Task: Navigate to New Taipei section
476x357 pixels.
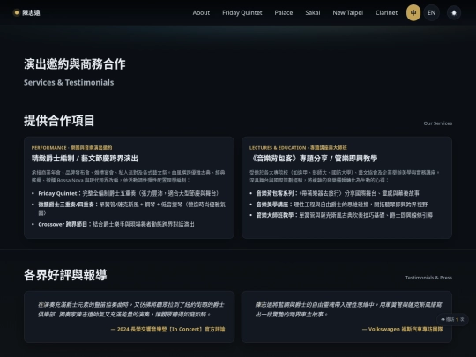Action: [347, 12]
